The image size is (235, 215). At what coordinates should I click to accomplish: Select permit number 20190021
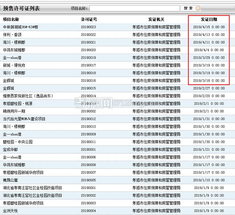88,42
